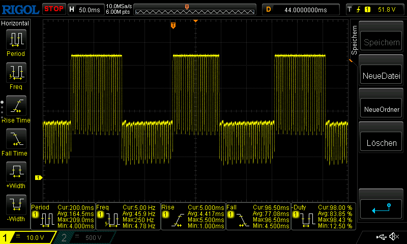Image resolution: width=407 pixels, height=244 pixels.
Task: Click the blue back arrow button
Action: tap(381, 209)
